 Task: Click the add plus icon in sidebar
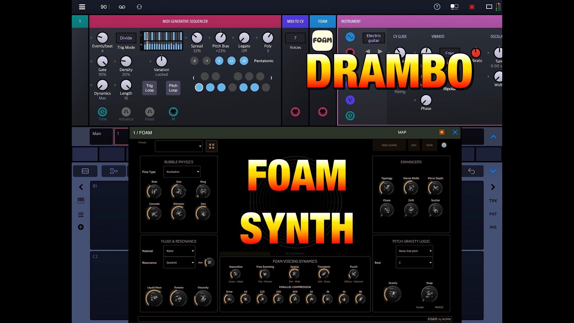tap(81, 227)
